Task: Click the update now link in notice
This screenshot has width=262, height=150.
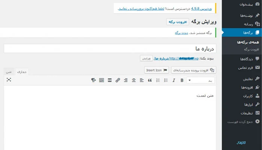Action: [141, 9]
